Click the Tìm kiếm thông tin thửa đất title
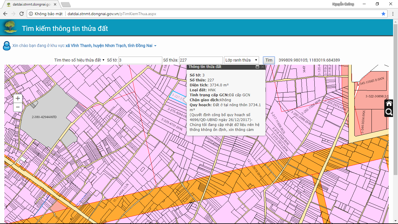Viewport: 398px width, 224px height. coord(65,28)
